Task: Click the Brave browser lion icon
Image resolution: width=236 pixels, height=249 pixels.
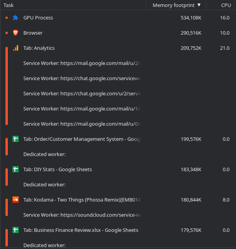Action: coord(16,33)
